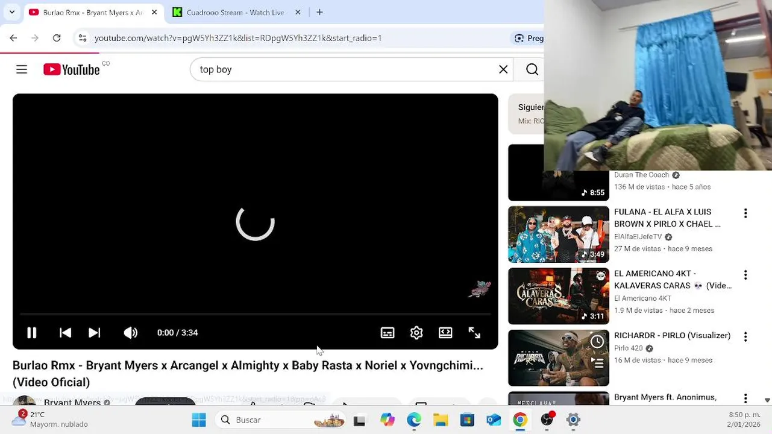Open Microsoft Store from taskbar

click(x=467, y=420)
